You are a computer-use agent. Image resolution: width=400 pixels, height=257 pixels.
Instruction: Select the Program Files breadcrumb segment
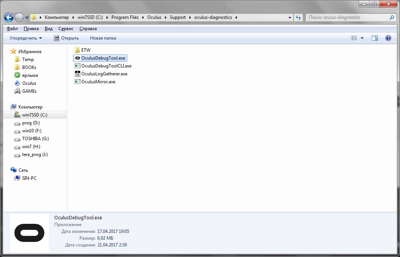[125, 17]
